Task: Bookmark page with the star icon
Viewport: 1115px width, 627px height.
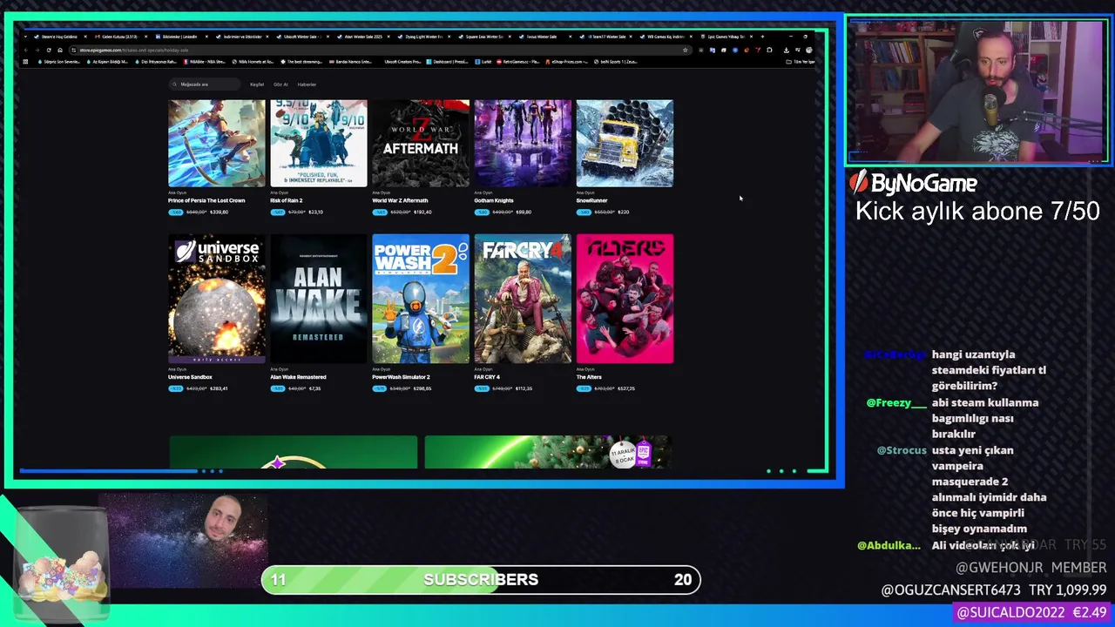Action: coord(686,50)
